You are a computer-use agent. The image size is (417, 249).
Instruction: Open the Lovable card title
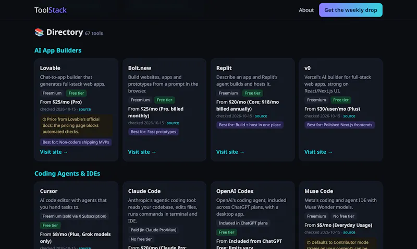coord(50,68)
